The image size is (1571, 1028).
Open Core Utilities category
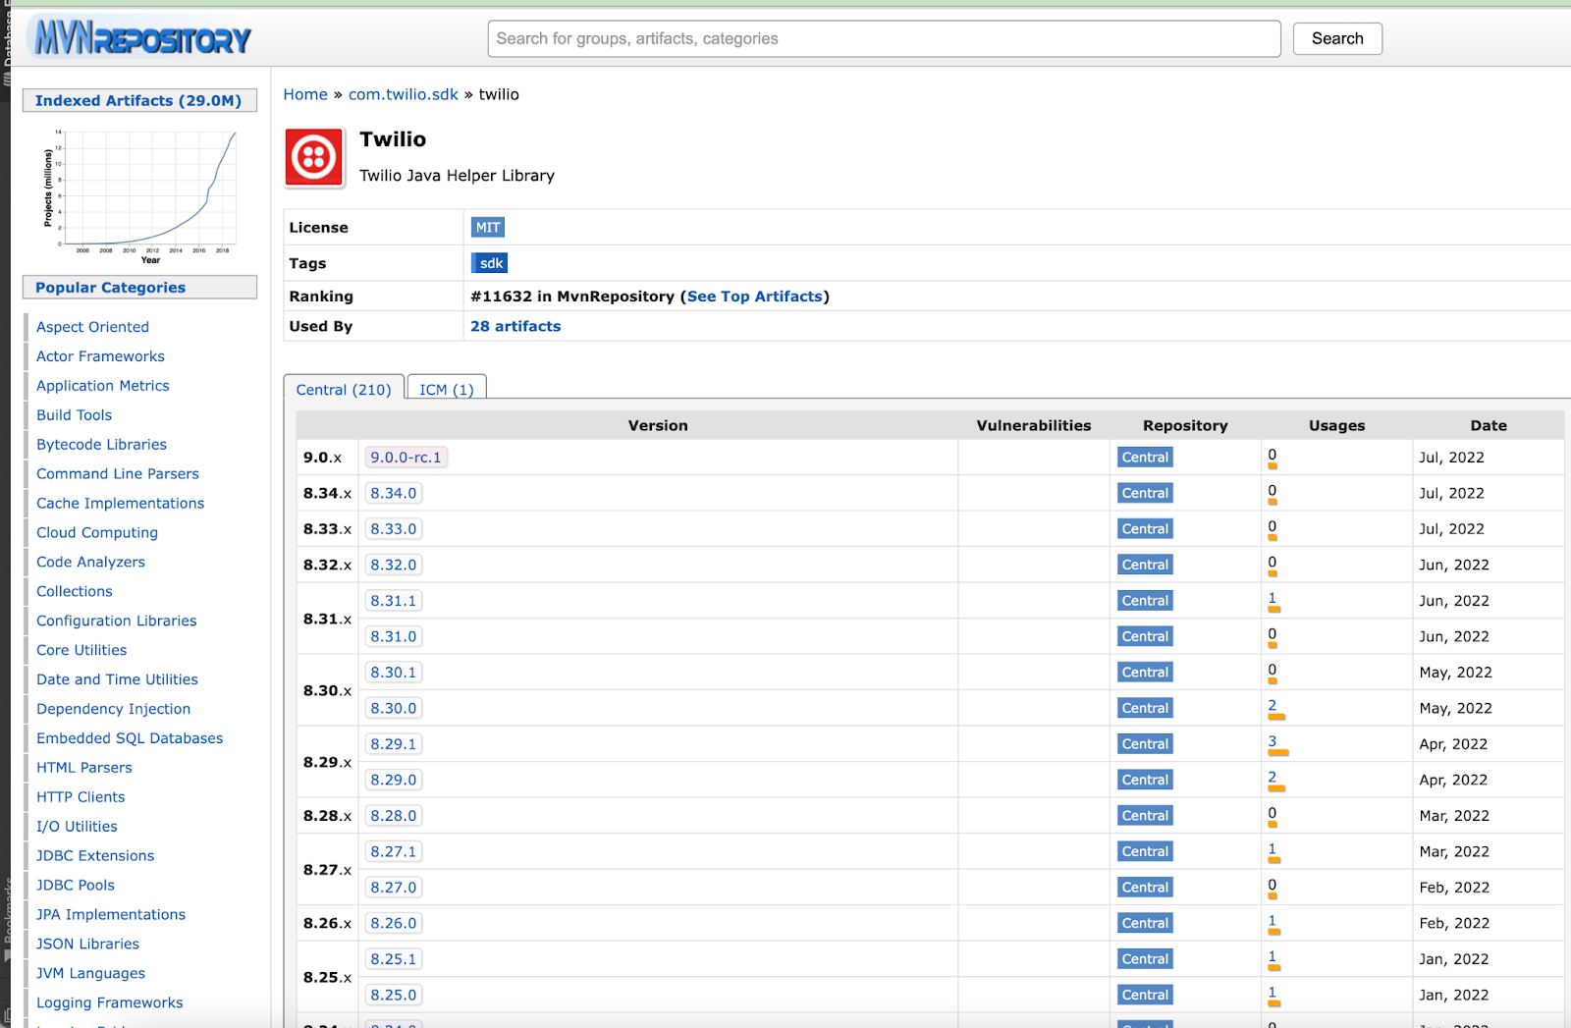coord(81,651)
